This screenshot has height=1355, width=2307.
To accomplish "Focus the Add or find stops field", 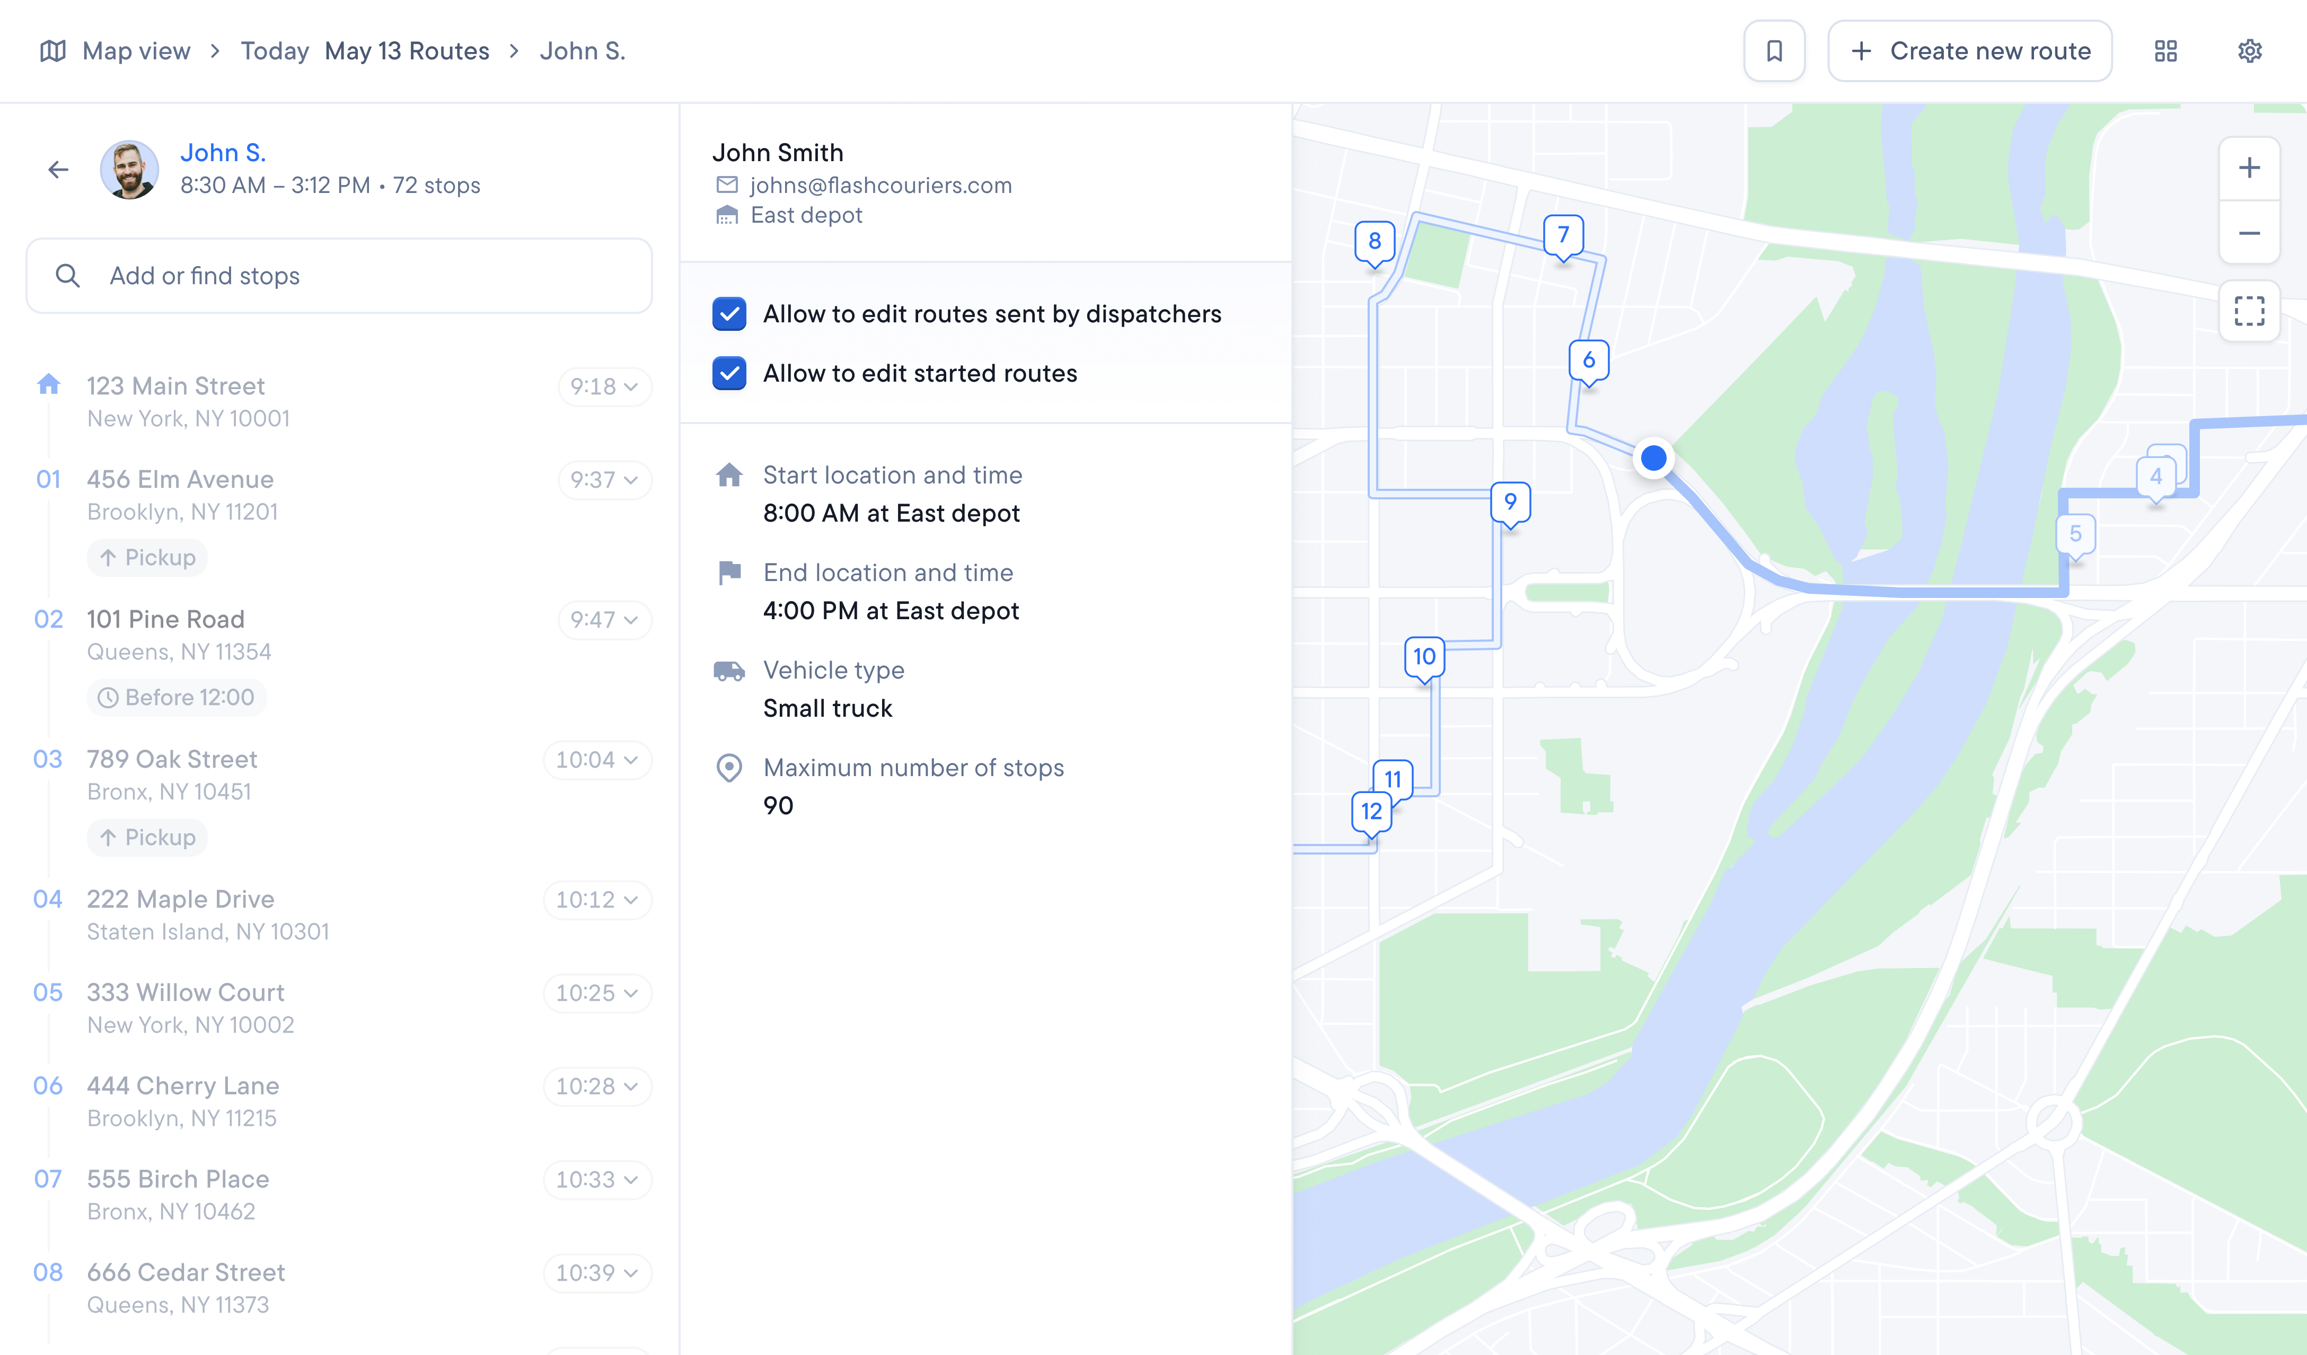I will click(x=339, y=277).
